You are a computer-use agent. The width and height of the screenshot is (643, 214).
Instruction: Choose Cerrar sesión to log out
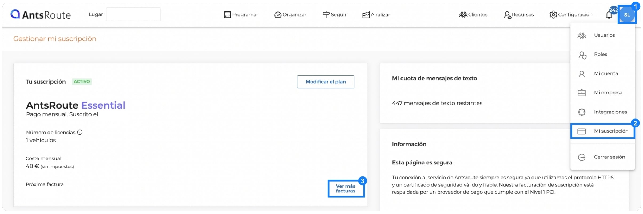pos(603,157)
